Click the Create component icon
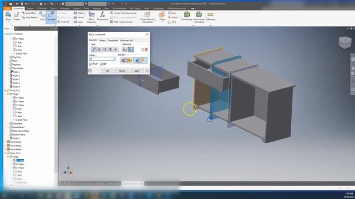The width and height of the screenshot is (355, 199). pyautogui.click(x=17, y=16)
